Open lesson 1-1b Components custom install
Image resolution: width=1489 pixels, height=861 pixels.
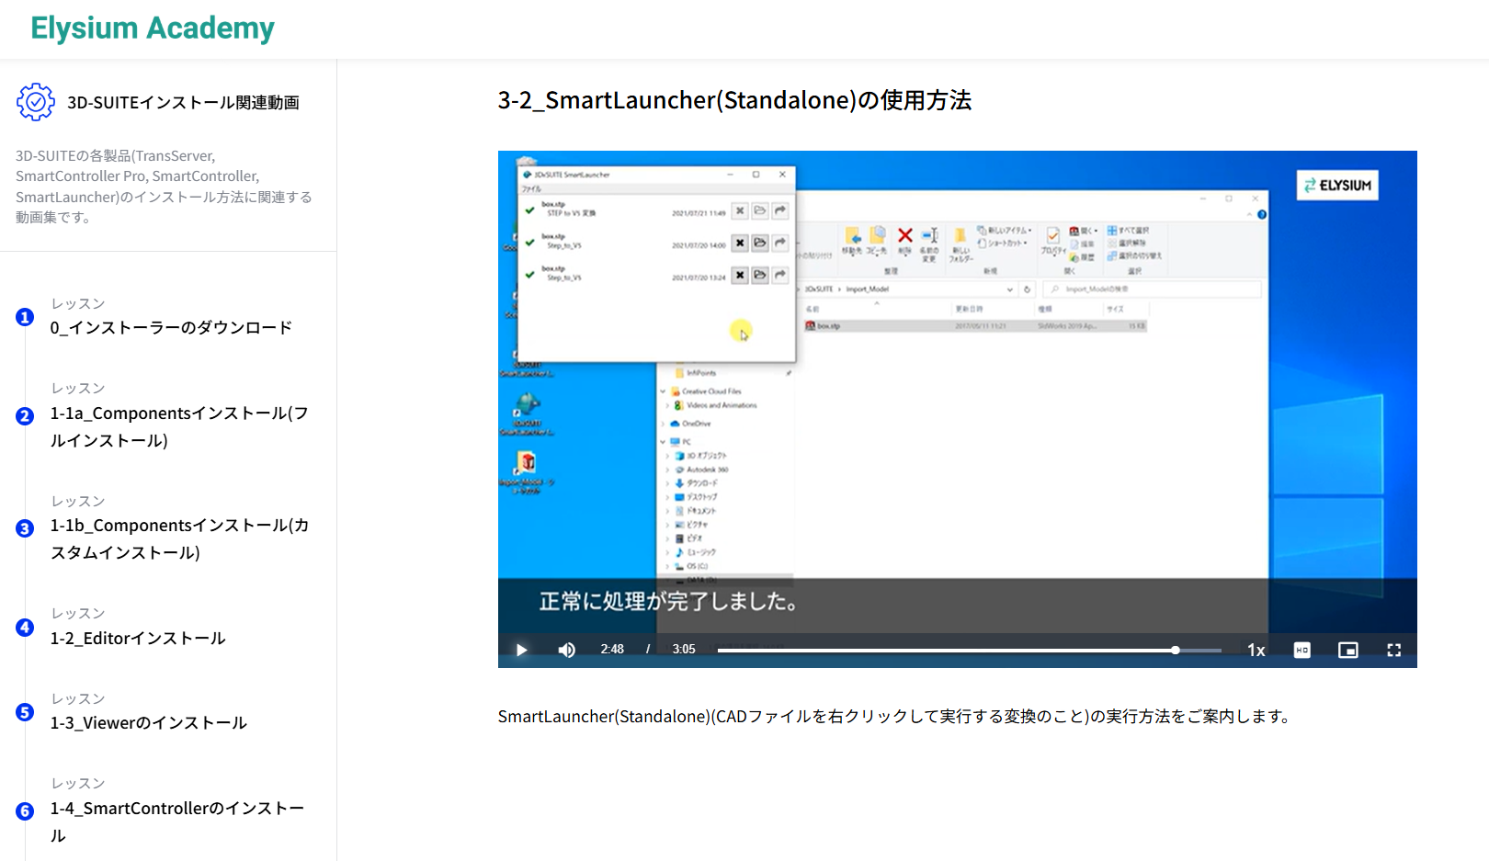pyautogui.click(x=179, y=538)
